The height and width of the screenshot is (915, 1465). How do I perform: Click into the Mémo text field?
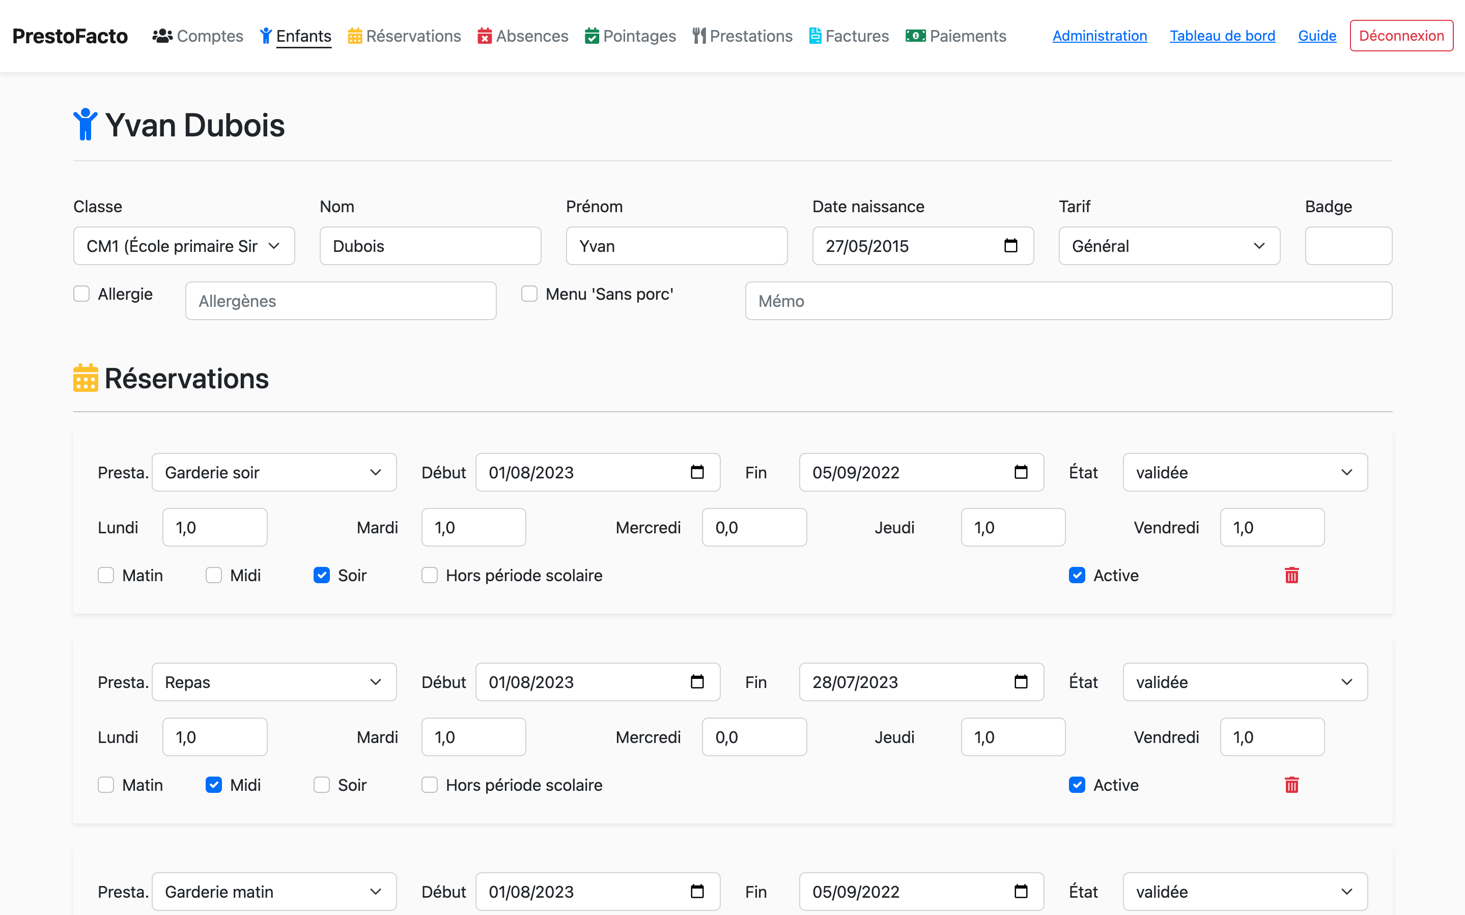[x=1068, y=301]
